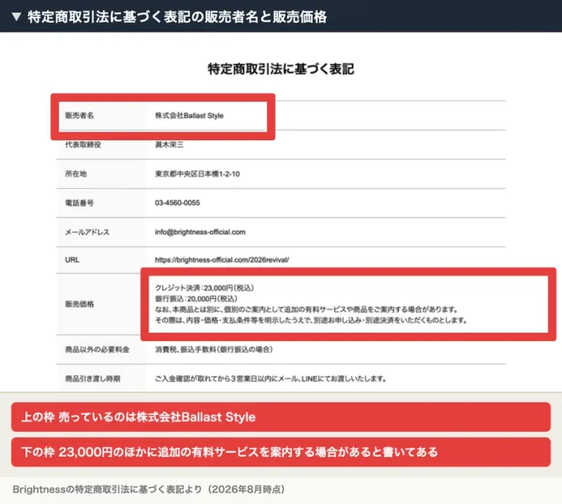The width and height of the screenshot is (562, 504).
Task: Click the line starting なお、本商品とは別に
Action: coord(307,309)
